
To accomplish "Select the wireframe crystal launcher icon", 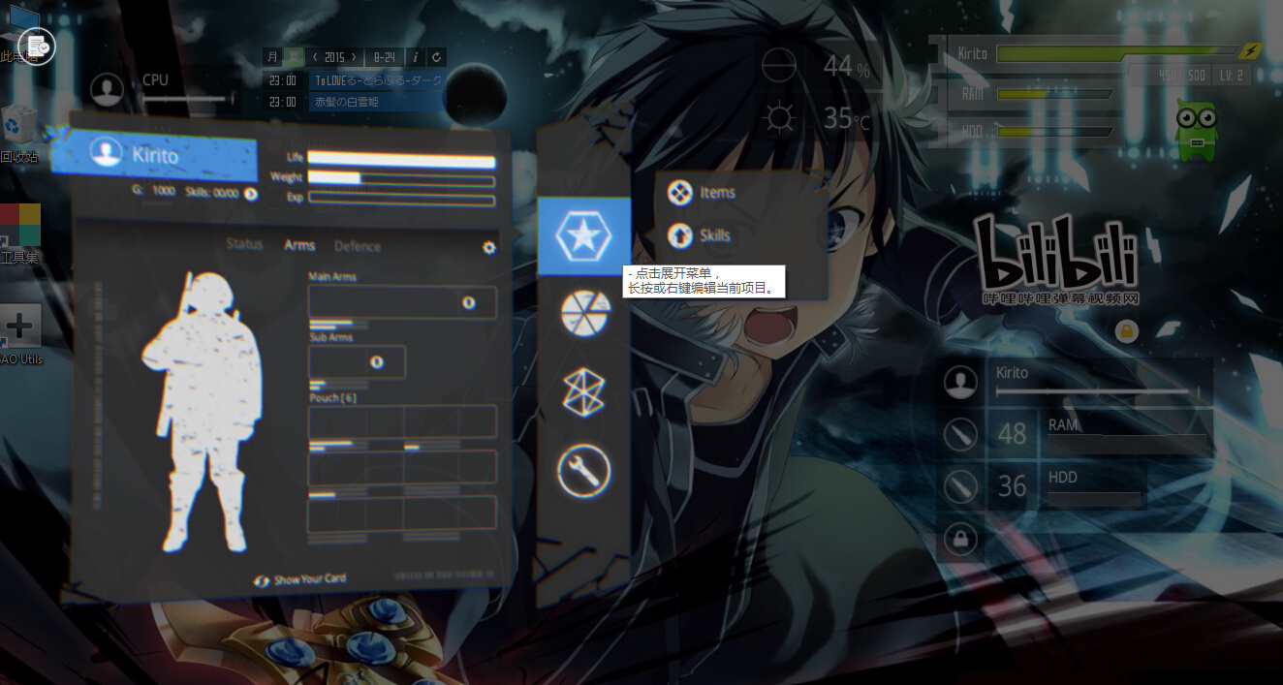I will coord(584,392).
